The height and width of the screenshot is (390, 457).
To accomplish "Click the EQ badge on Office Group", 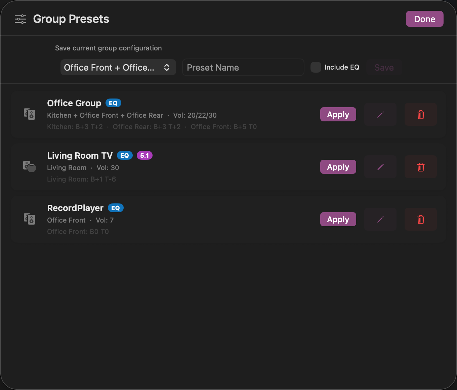I will (x=113, y=103).
